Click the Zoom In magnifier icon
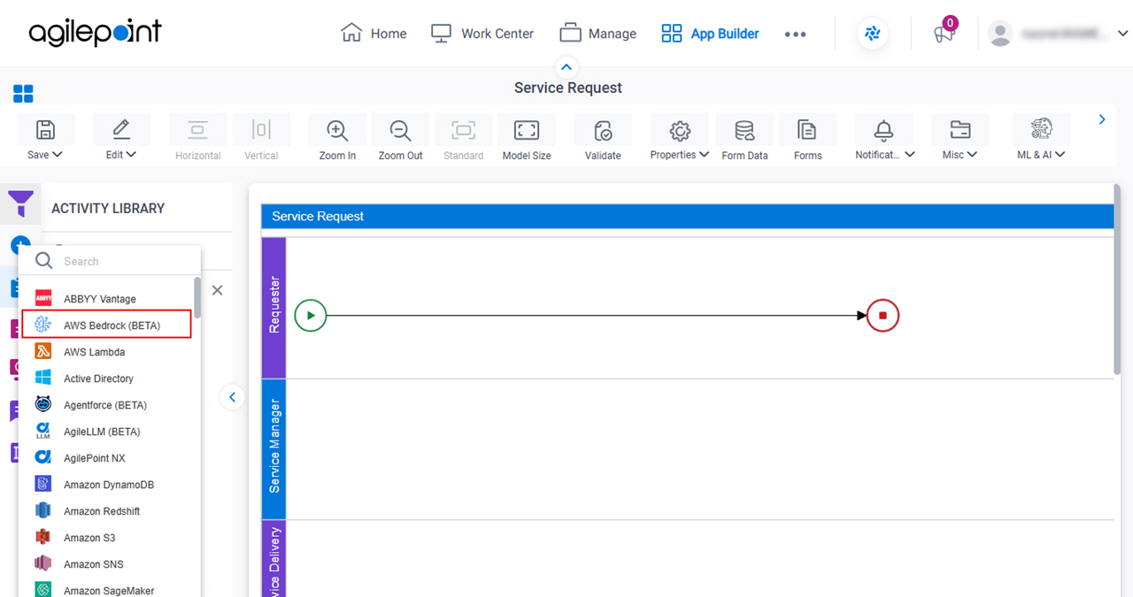This screenshot has height=597, width=1133. 337,130
